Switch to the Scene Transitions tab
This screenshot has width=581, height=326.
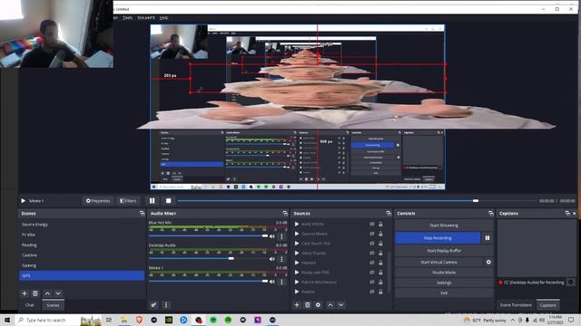tap(516, 305)
